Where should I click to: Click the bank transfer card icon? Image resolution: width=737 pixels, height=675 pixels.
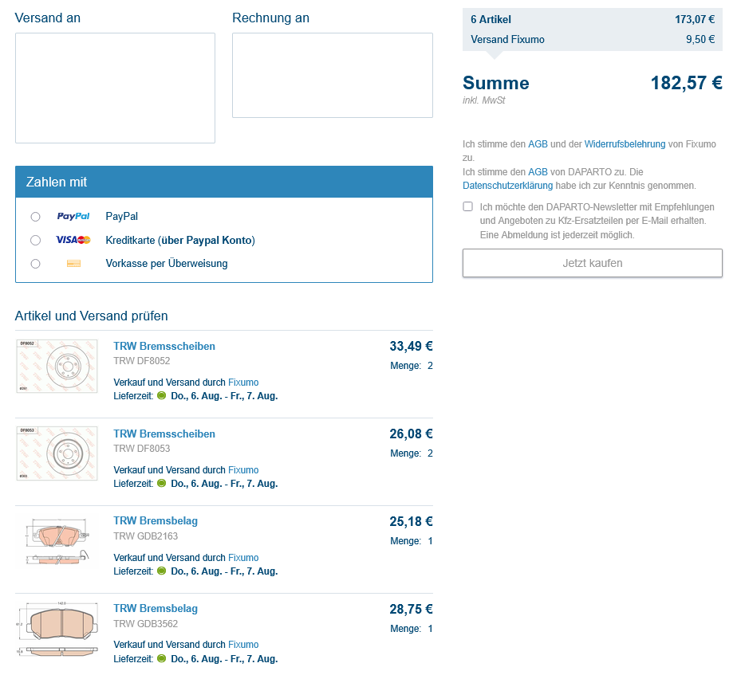(x=74, y=264)
